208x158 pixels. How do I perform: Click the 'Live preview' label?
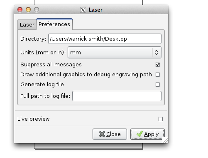tap(34, 119)
